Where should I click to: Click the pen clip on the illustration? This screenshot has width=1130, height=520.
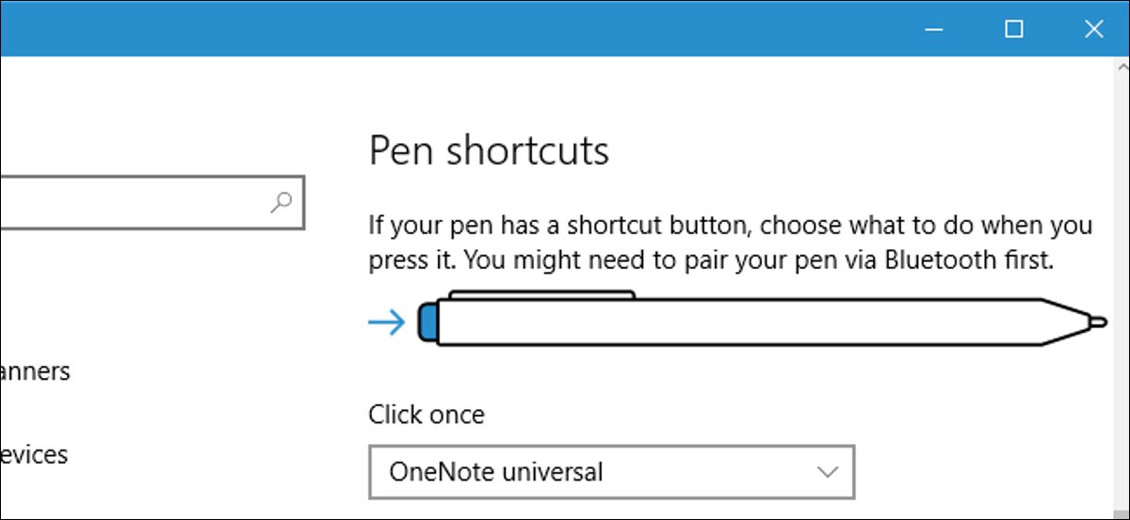click(541, 295)
